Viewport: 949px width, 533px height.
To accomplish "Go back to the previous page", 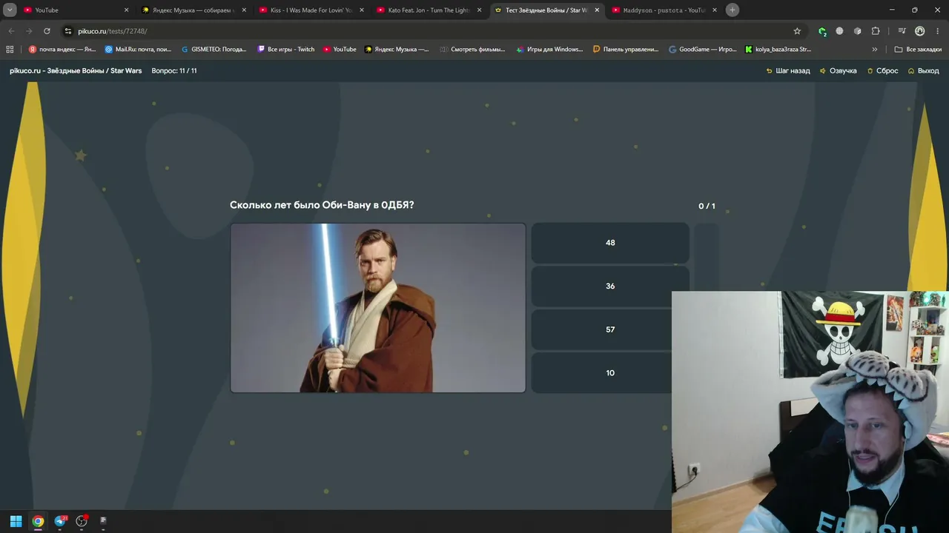I will [x=11, y=31].
